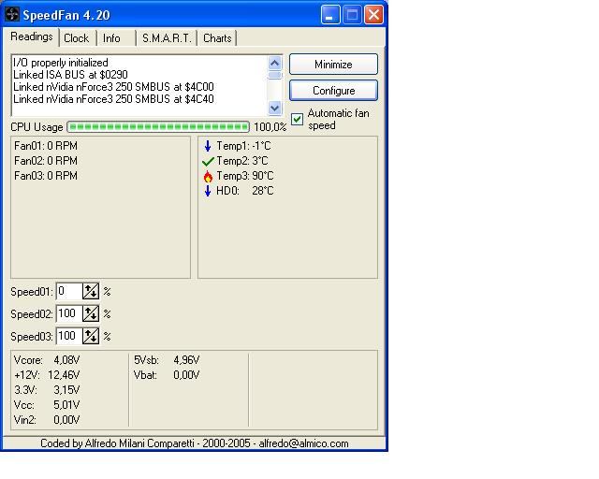Viewport: 599px width, 479px height.
Task: Click the 'Fan01: 0 RPM' reading
Action: point(46,146)
